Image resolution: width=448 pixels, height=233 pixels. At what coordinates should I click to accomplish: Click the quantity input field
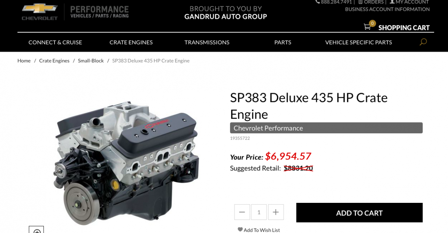(259, 212)
